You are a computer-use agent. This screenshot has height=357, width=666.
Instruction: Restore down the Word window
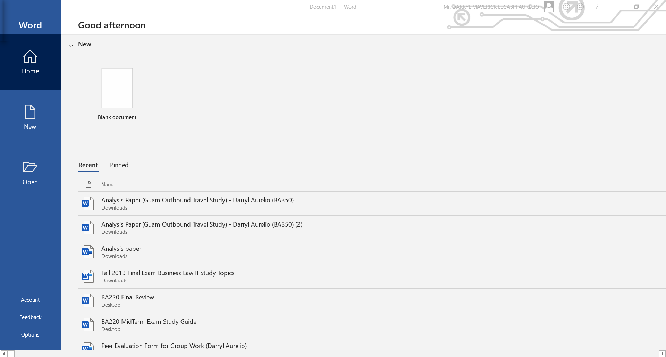(x=637, y=7)
